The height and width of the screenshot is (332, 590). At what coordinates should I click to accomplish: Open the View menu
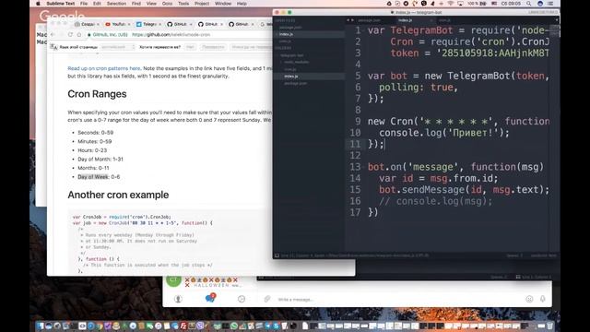[x=151, y=4]
